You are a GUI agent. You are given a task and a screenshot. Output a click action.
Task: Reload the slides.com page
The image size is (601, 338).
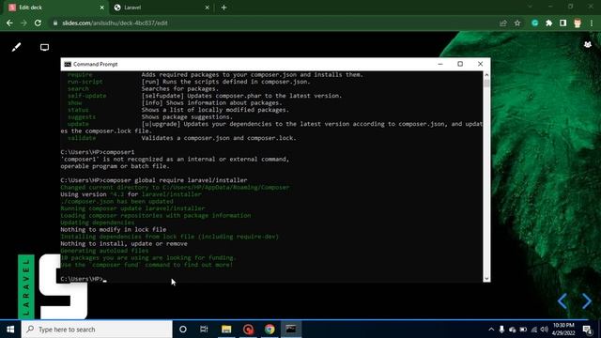(x=38, y=23)
